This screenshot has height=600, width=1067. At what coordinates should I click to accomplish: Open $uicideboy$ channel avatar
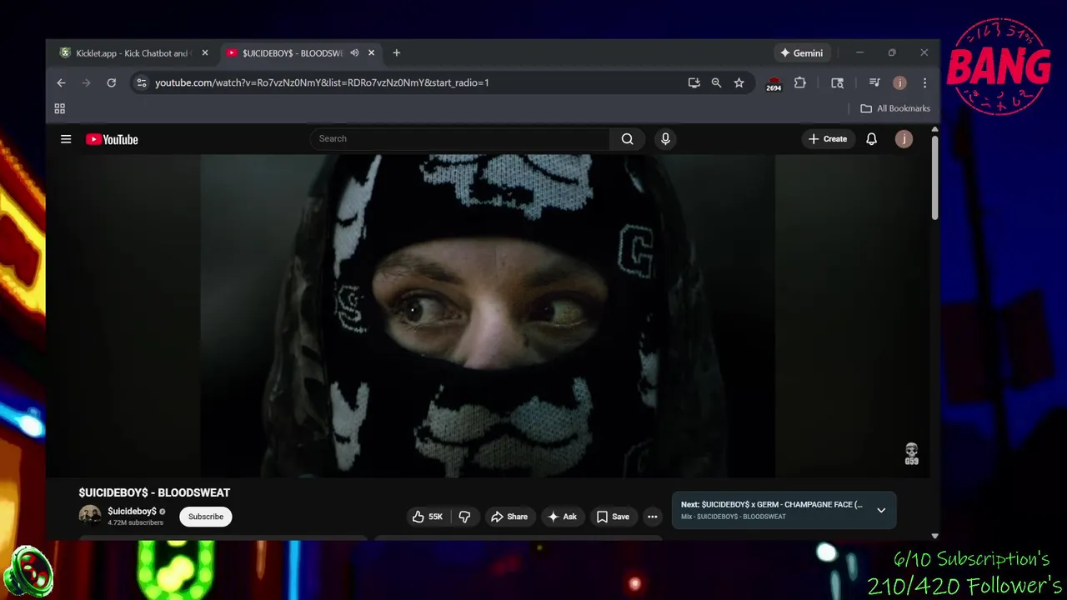(x=90, y=516)
